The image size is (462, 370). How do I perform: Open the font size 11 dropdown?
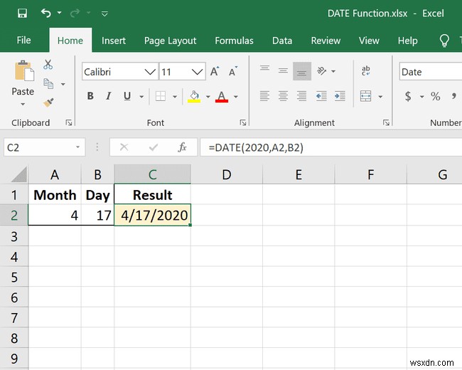click(197, 72)
